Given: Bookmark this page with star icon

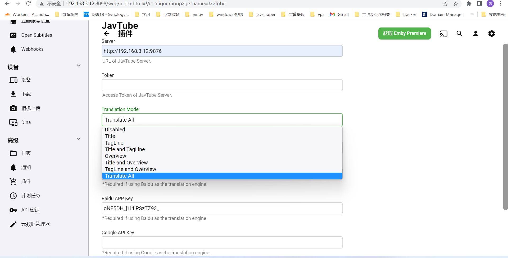Looking at the screenshot, I should pyautogui.click(x=456, y=3).
